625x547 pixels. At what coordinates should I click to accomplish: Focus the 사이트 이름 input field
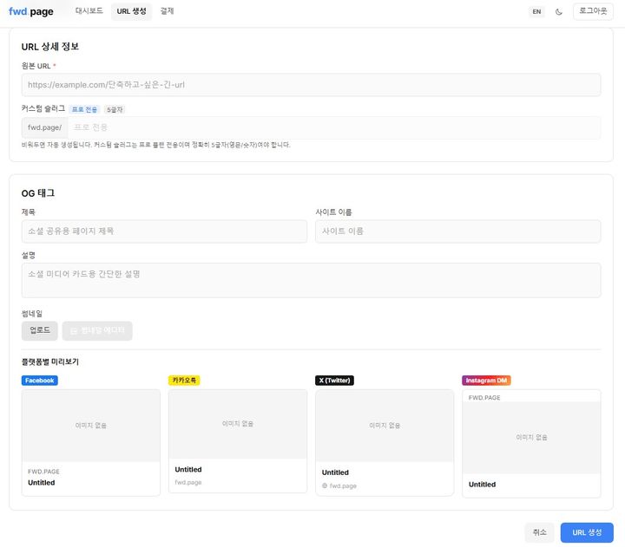(x=458, y=231)
